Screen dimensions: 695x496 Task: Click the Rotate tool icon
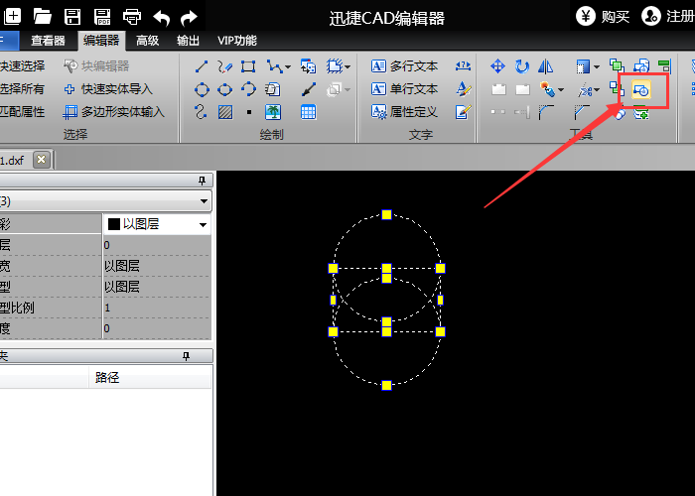pyautogui.click(x=522, y=66)
